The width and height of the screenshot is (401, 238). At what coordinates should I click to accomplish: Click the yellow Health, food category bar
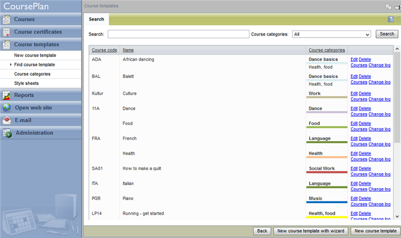pyautogui.click(x=327, y=217)
